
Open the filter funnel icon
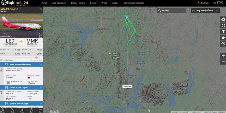(x=223, y=32)
